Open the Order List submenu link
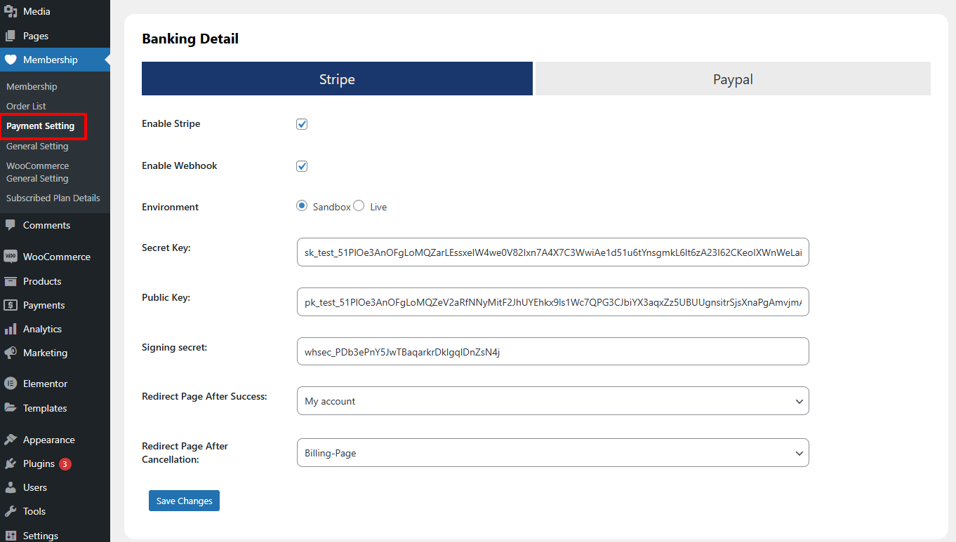Image resolution: width=956 pixels, height=542 pixels. coord(27,106)
